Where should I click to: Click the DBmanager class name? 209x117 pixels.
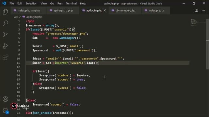point(67,38)
